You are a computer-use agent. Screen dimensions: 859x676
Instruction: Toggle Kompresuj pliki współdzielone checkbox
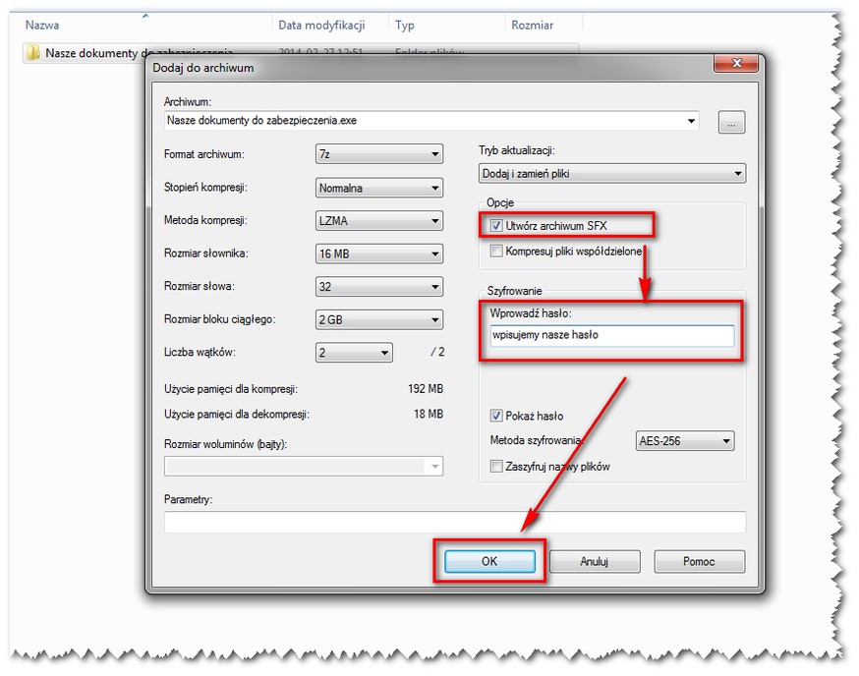496,252
